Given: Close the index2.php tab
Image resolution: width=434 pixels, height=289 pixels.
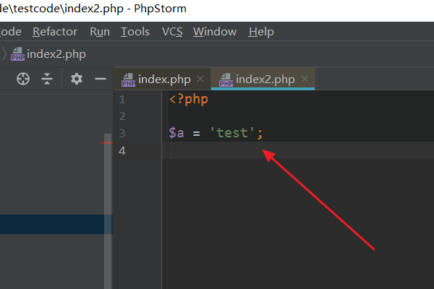Looking at the screenshot, I should tap(304, 79).
